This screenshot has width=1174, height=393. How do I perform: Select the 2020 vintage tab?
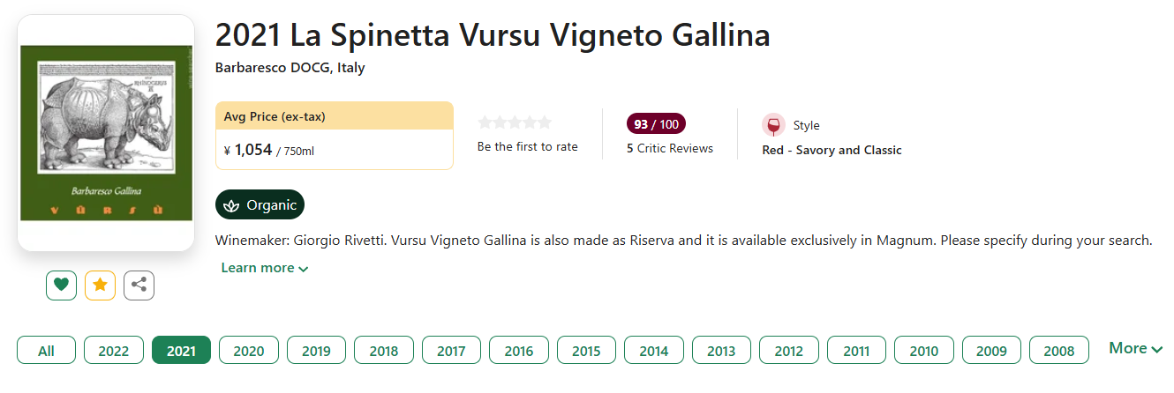coord(249,351)
